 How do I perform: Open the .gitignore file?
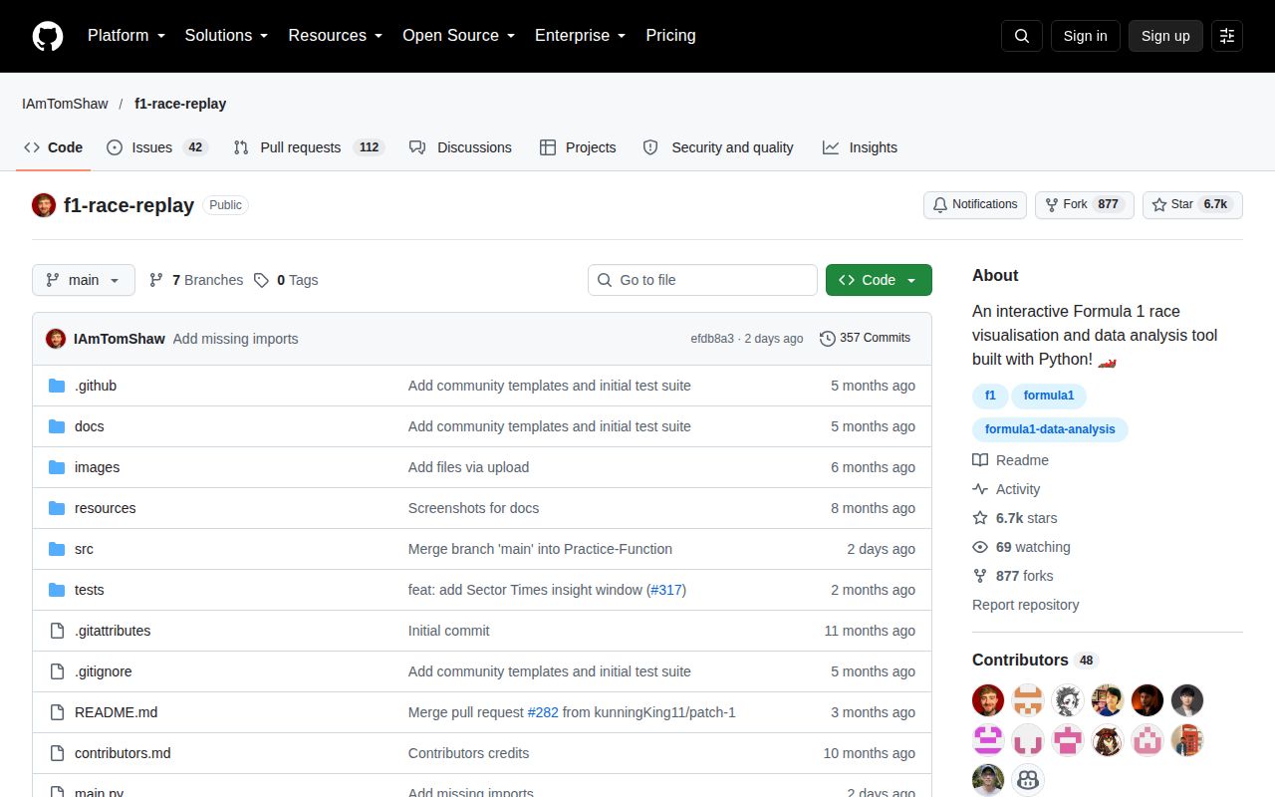pos(104,671)
